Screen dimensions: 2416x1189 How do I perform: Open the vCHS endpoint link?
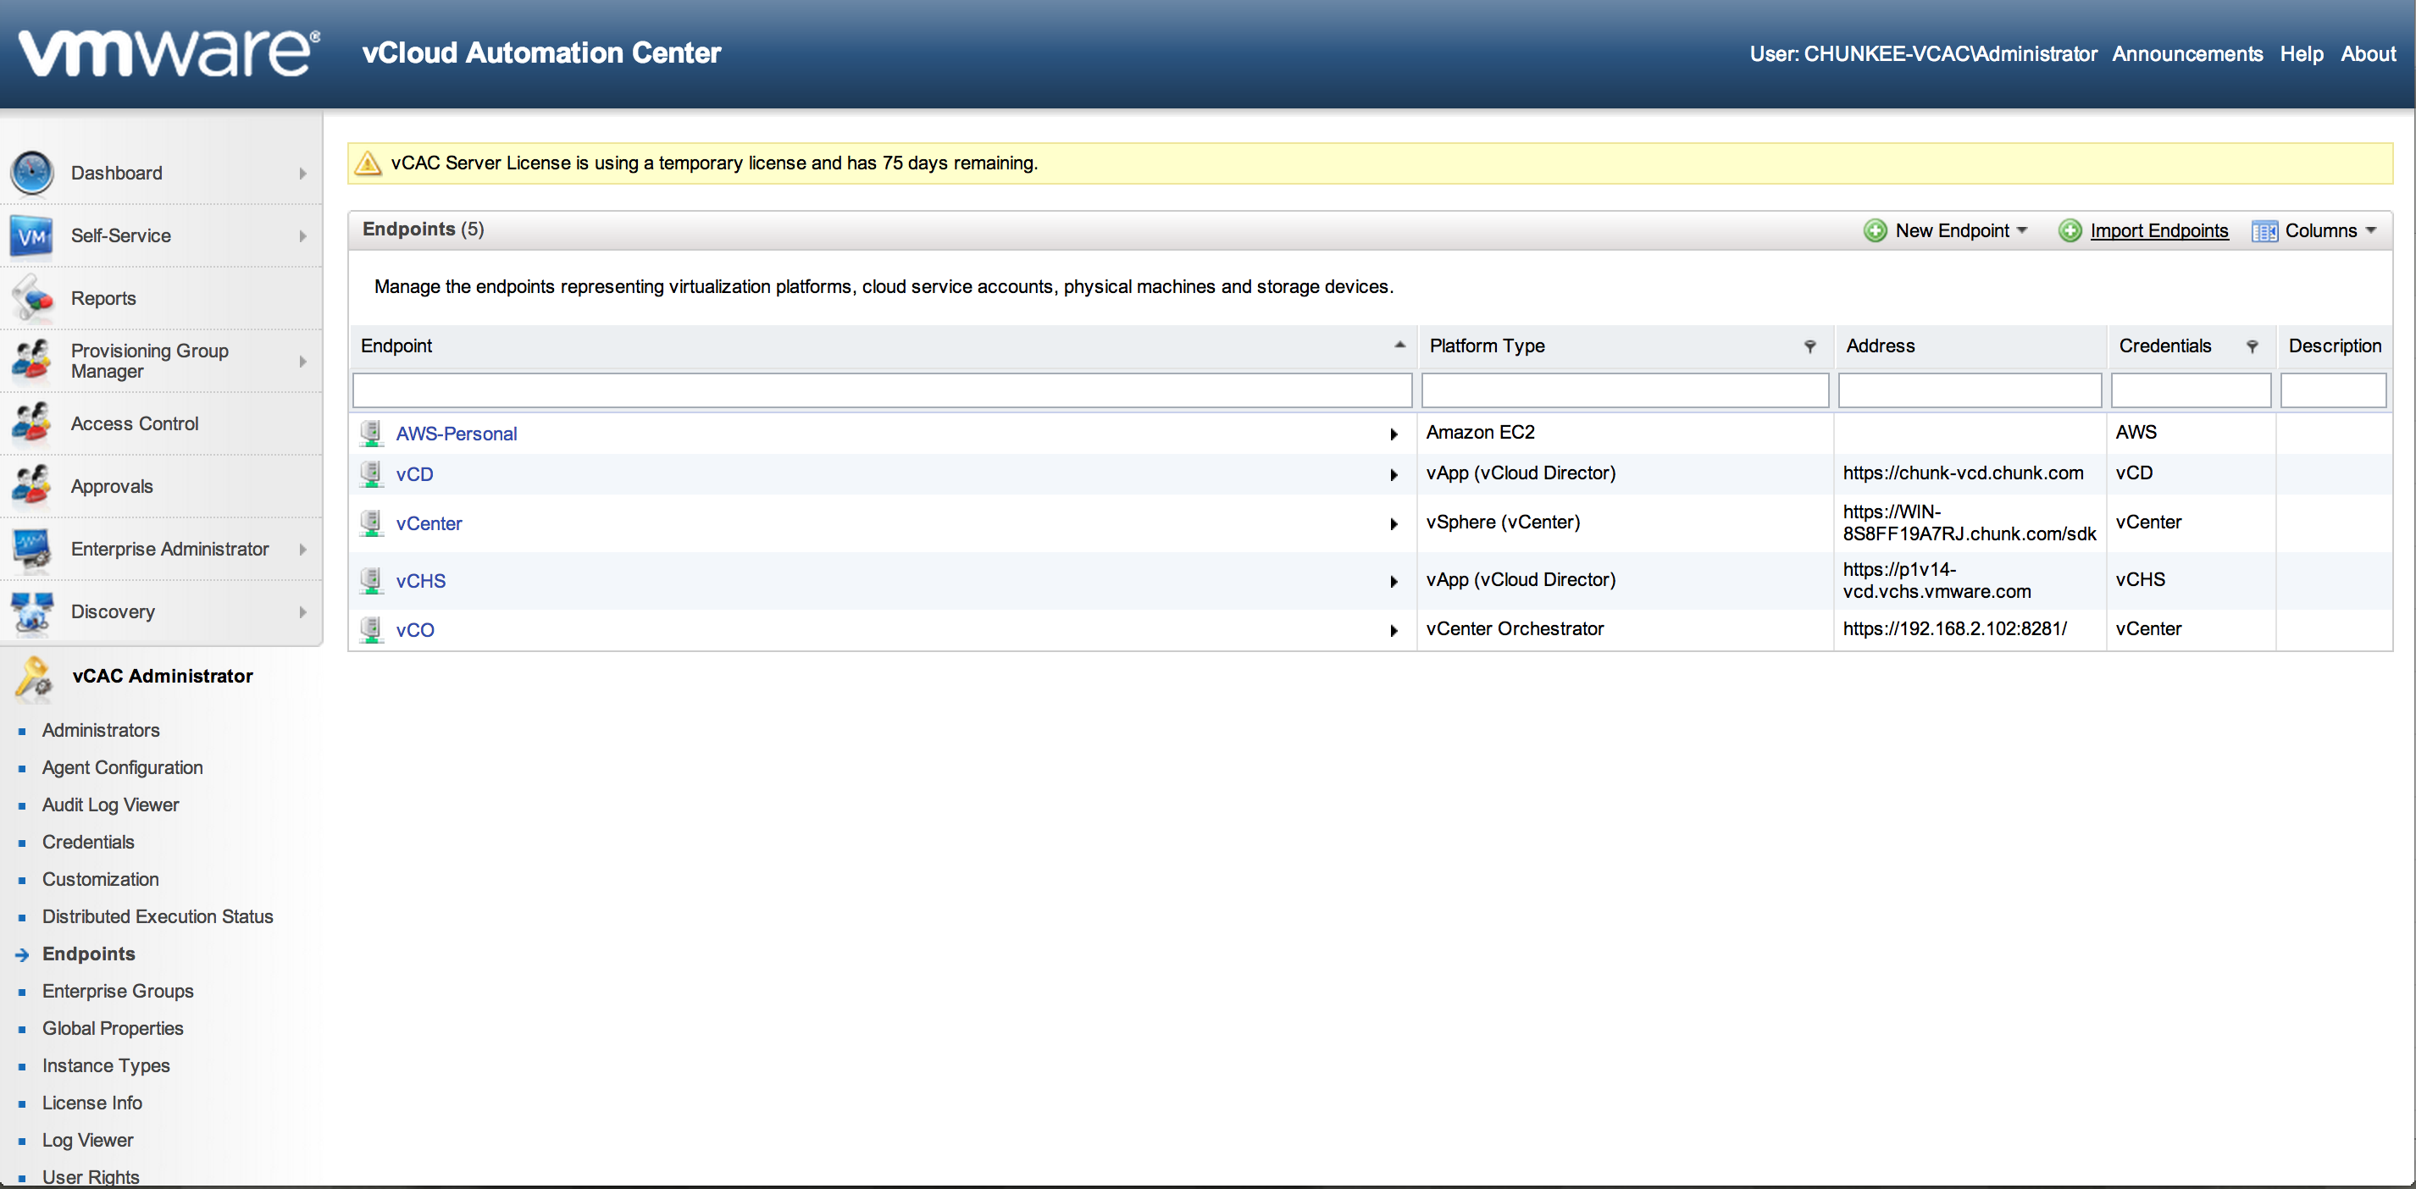pyautogui.click(x=420, y=581)
